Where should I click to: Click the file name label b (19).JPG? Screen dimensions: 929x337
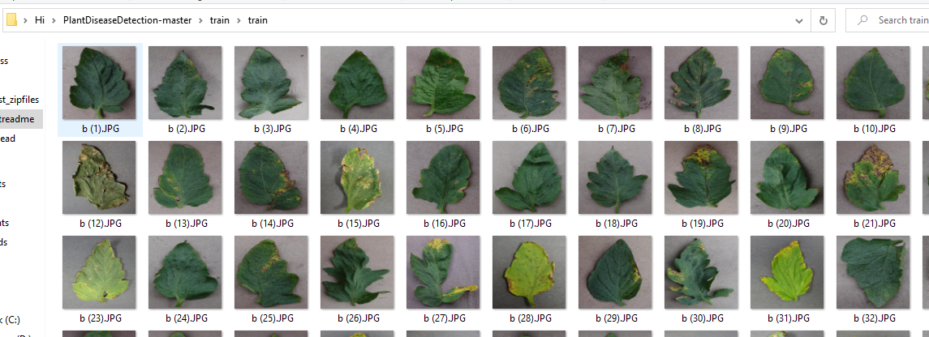[x=702, y=224]
